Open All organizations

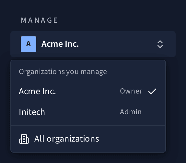point(88,139)
